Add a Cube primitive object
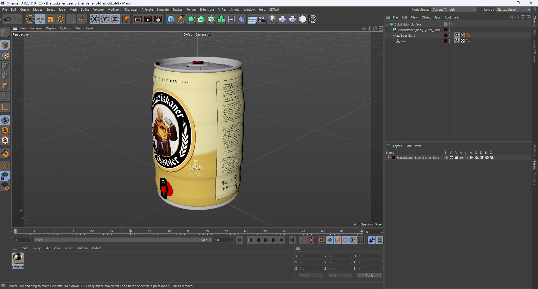Viewport: 538px width, 289px height. [x=171, y=19]
